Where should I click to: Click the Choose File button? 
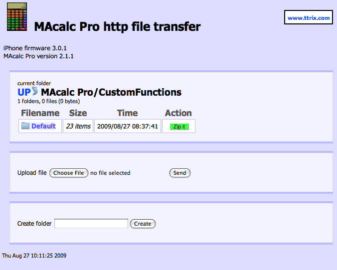[69, 173]
